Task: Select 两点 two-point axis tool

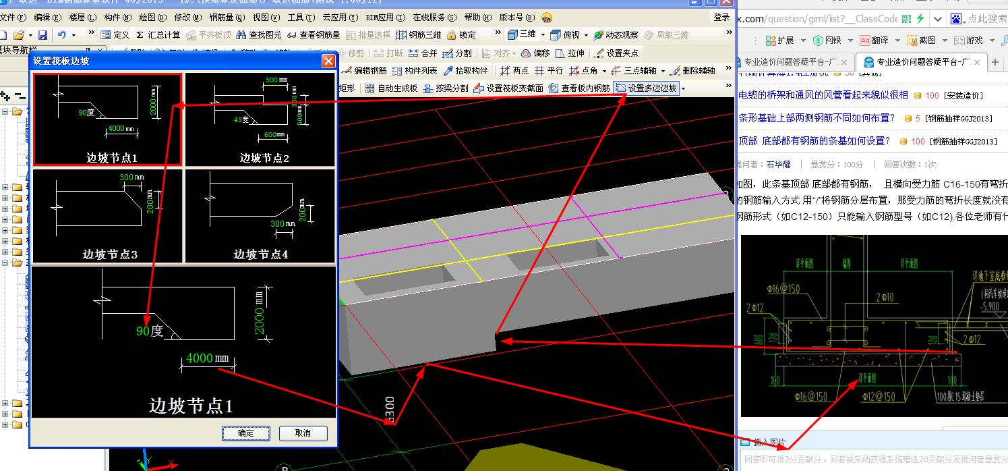Action: 514,70
